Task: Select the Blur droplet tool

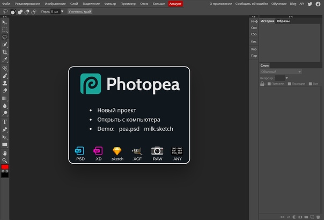Action: click(x=4, y=106)
